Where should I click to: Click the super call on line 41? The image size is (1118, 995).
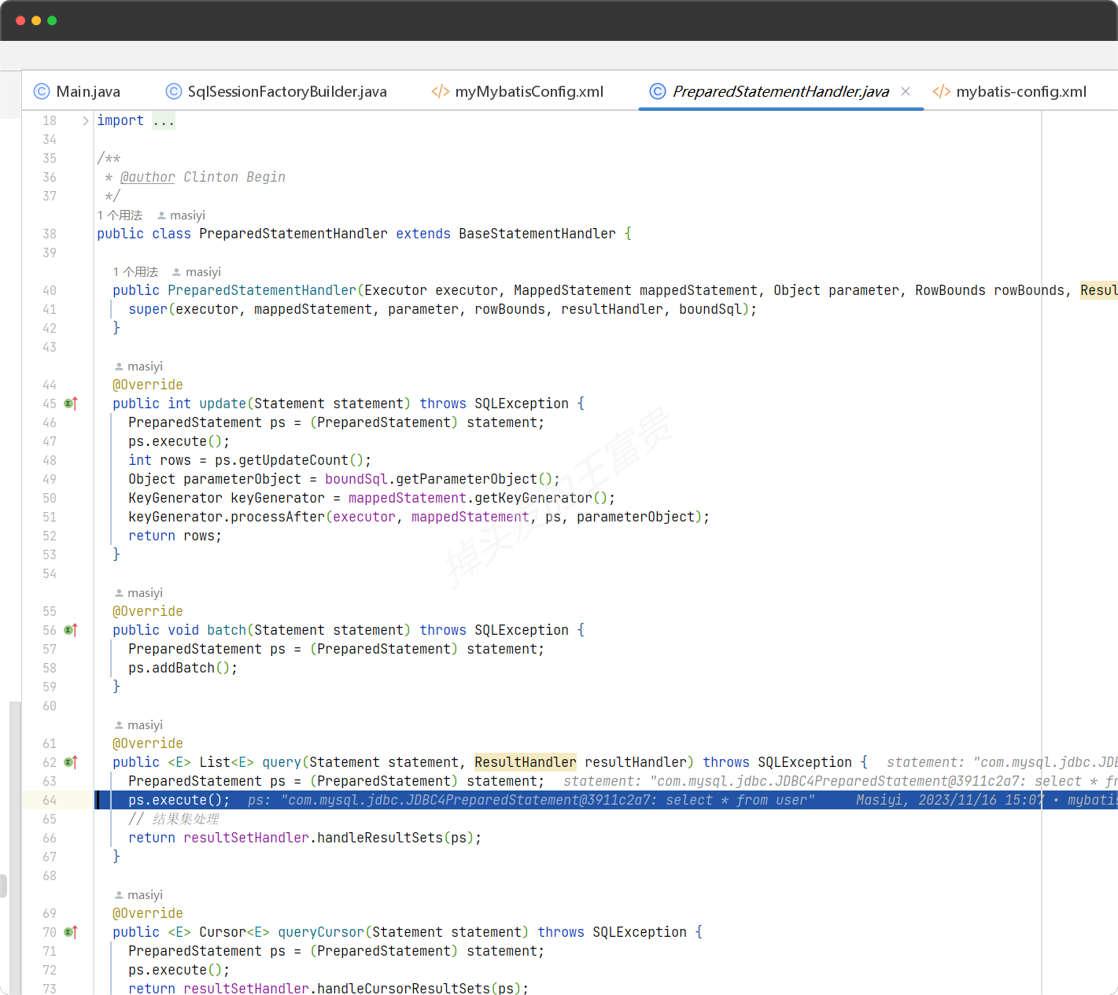[x=148, y=309]
